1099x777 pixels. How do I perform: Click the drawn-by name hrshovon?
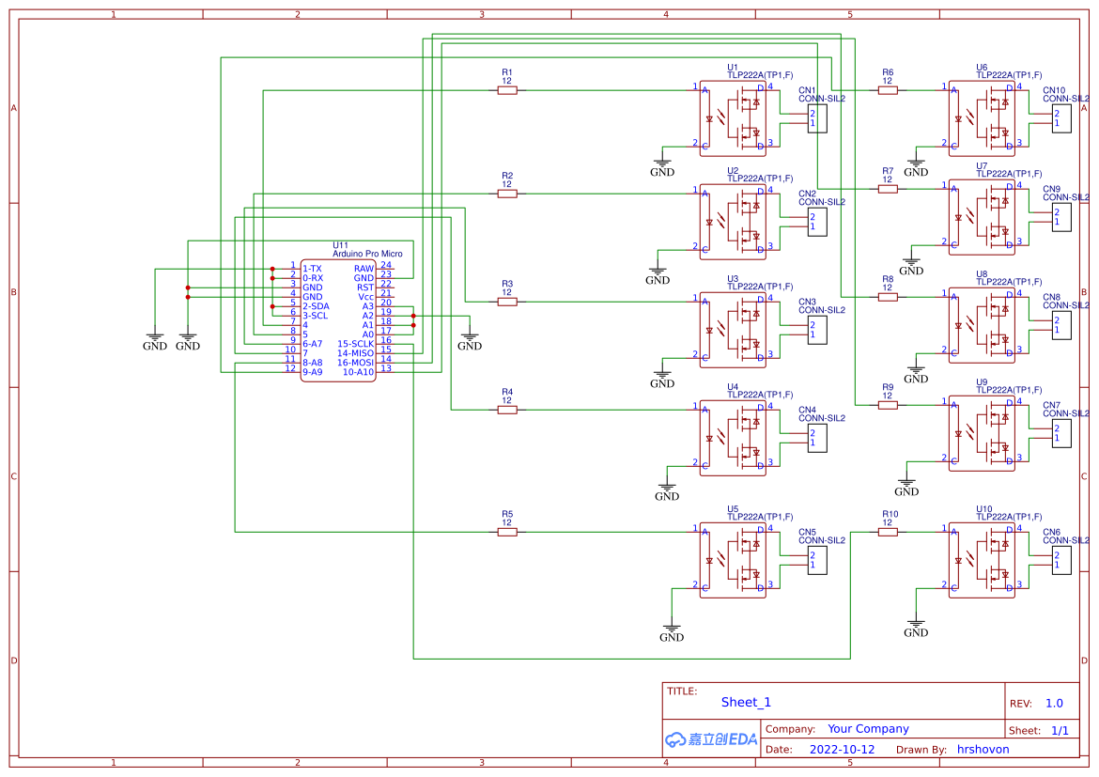(x=983, y=749)
